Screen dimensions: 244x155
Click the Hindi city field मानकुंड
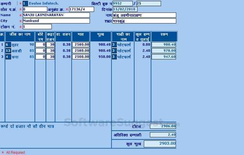click(x=144, y=21)
